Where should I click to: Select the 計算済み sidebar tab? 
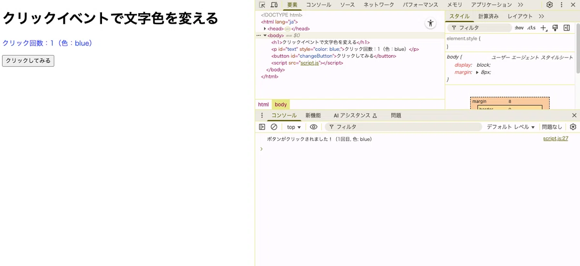click(x=488, y=16)
